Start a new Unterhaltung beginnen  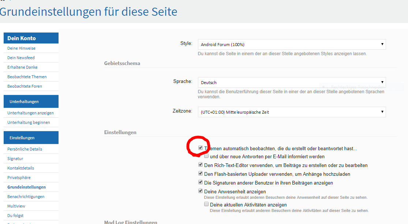pyautogui.click(x=29, y=122)
